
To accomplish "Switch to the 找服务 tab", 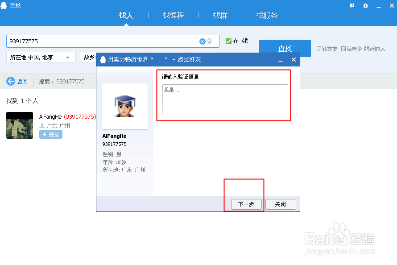I will click(x=267, y=15).
